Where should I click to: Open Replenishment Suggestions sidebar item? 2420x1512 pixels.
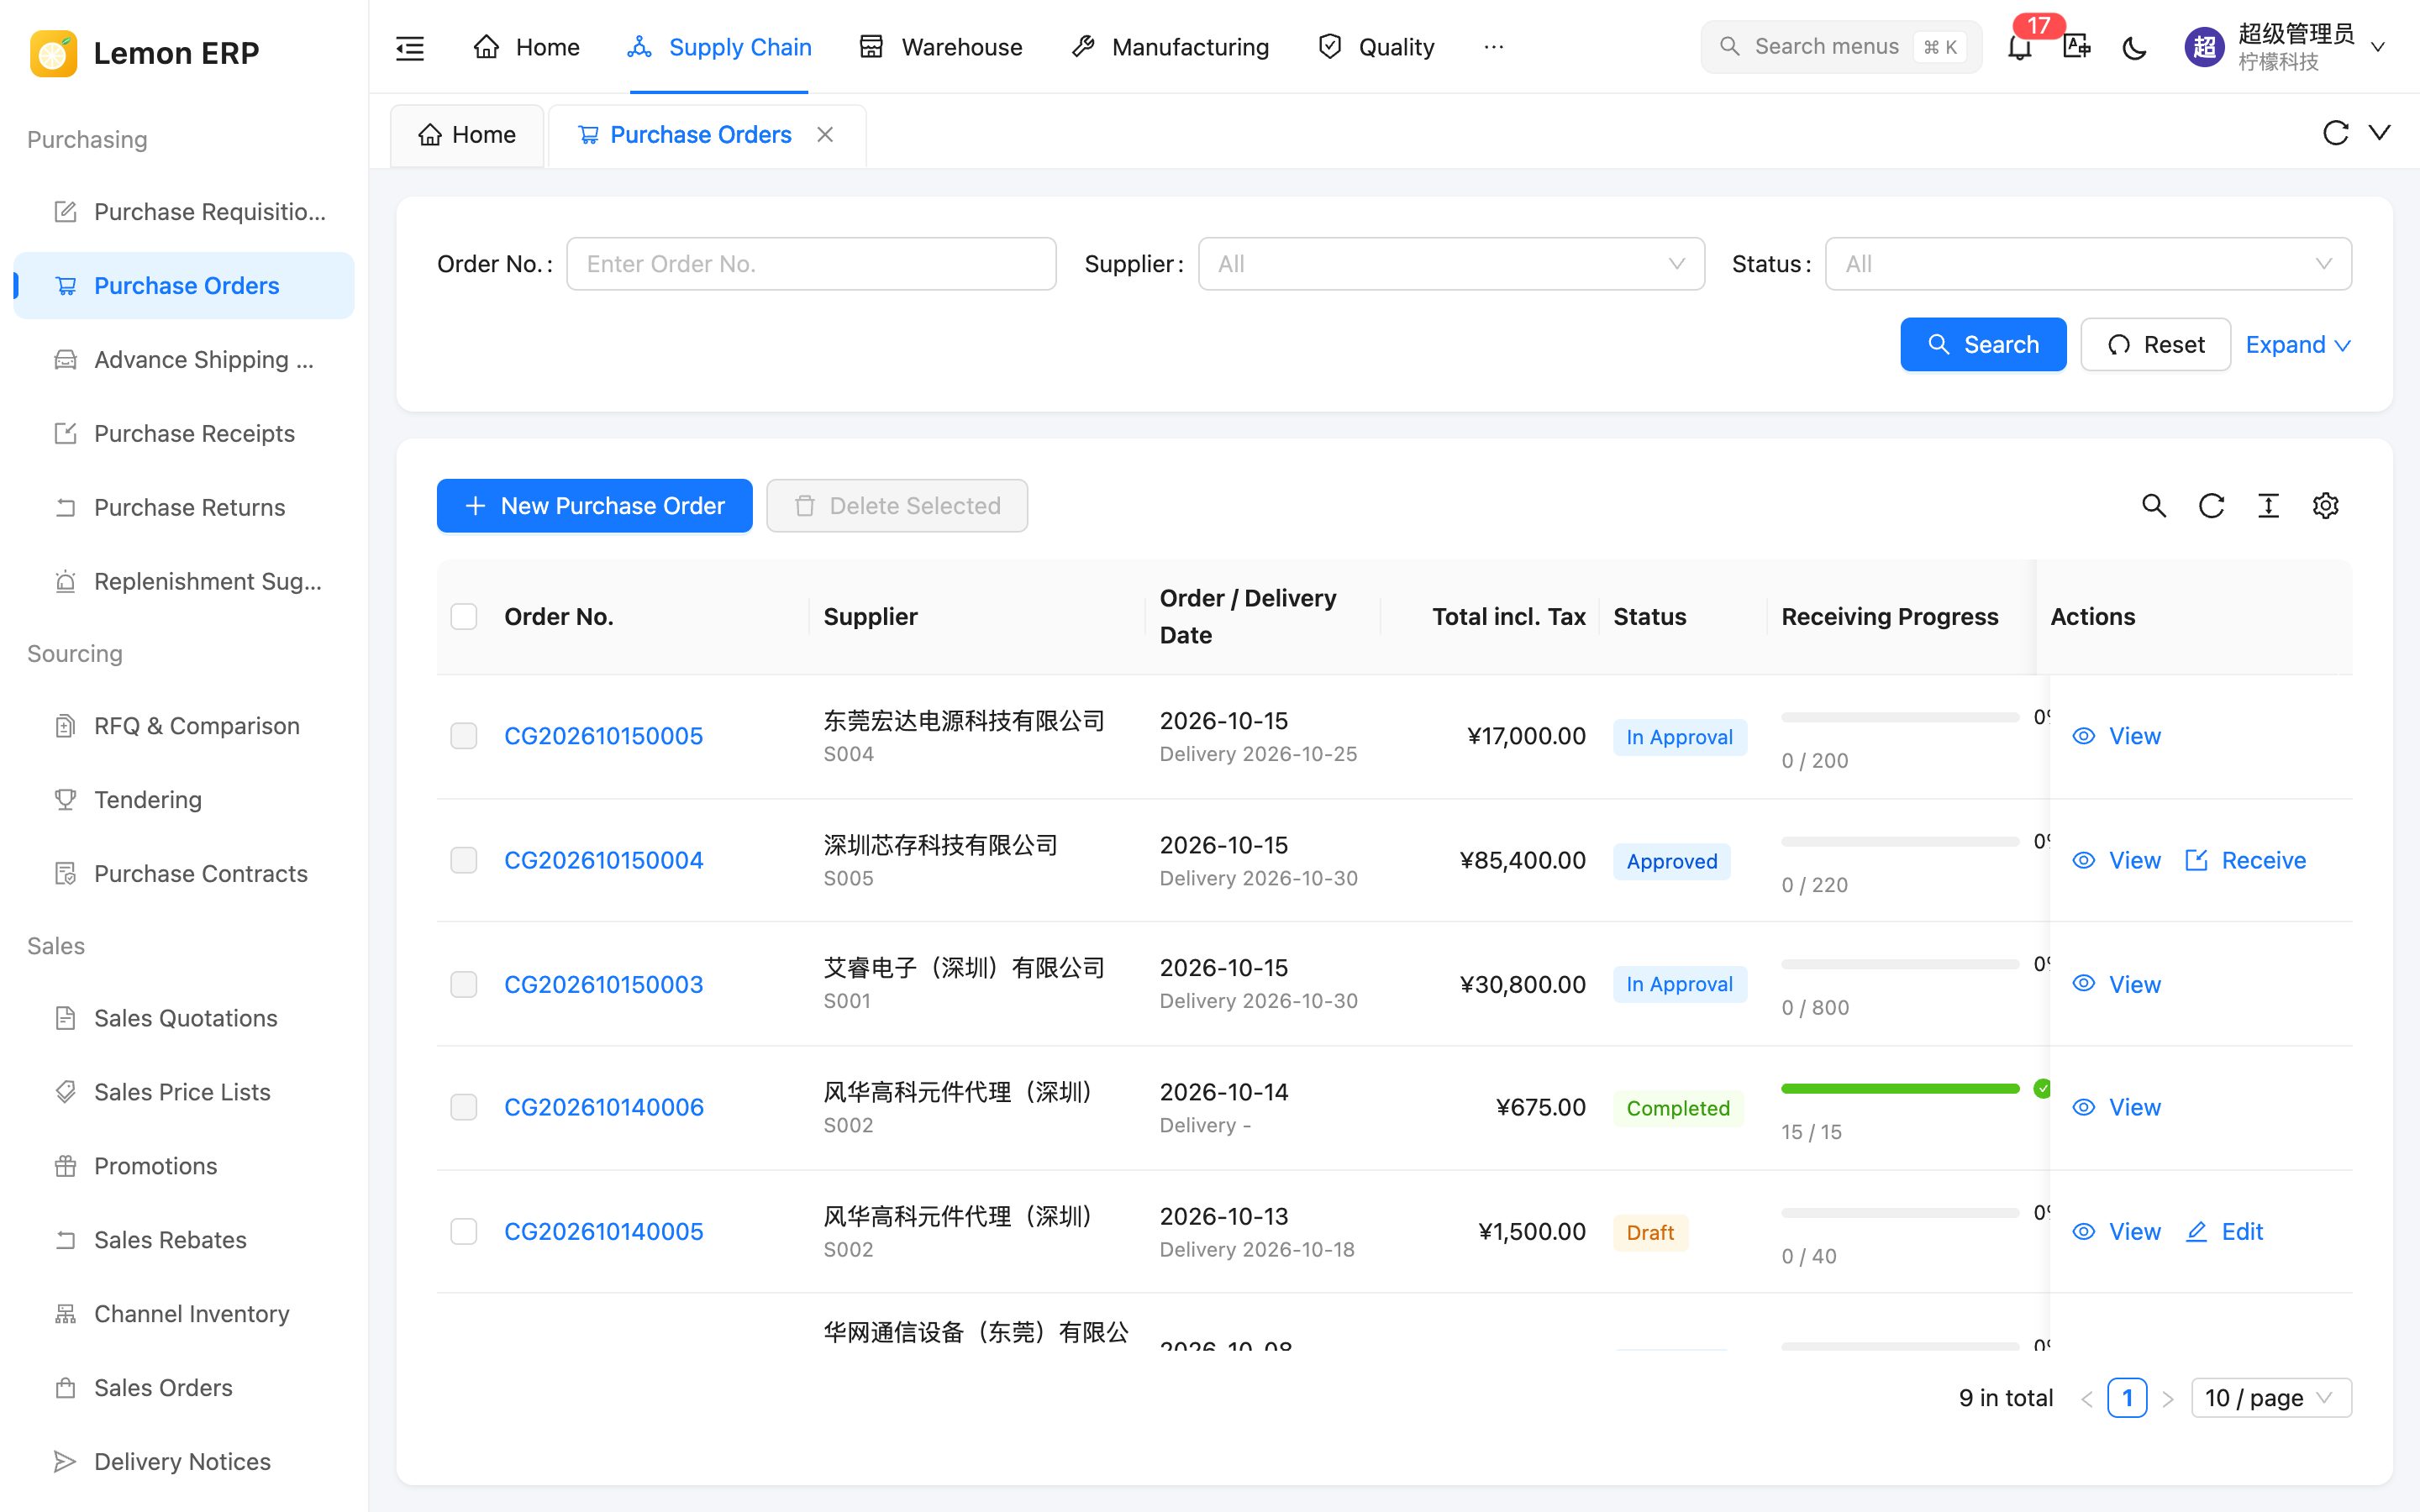[x=184, y=581]
